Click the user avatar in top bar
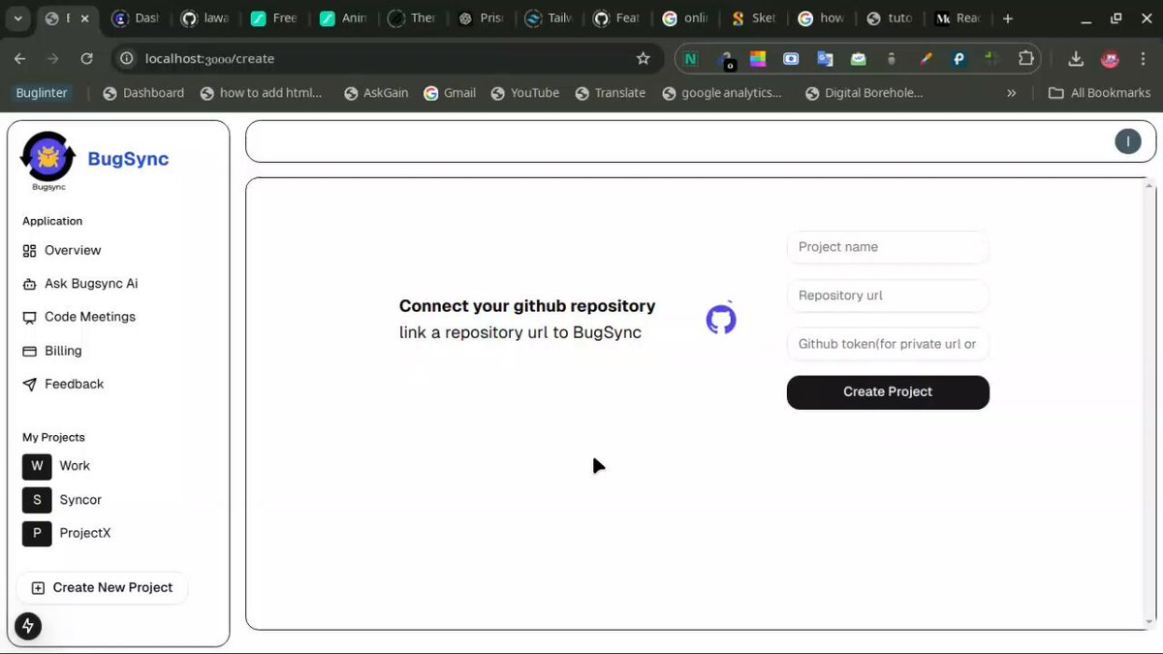Viewport: 1163px width, 654px height. pyautogui.click(x=1127, y=141)
